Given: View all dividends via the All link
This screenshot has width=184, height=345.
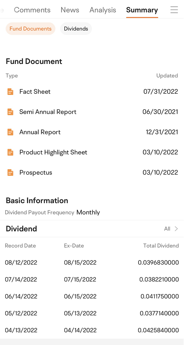Looking at the screenshot, I should 167,229.
